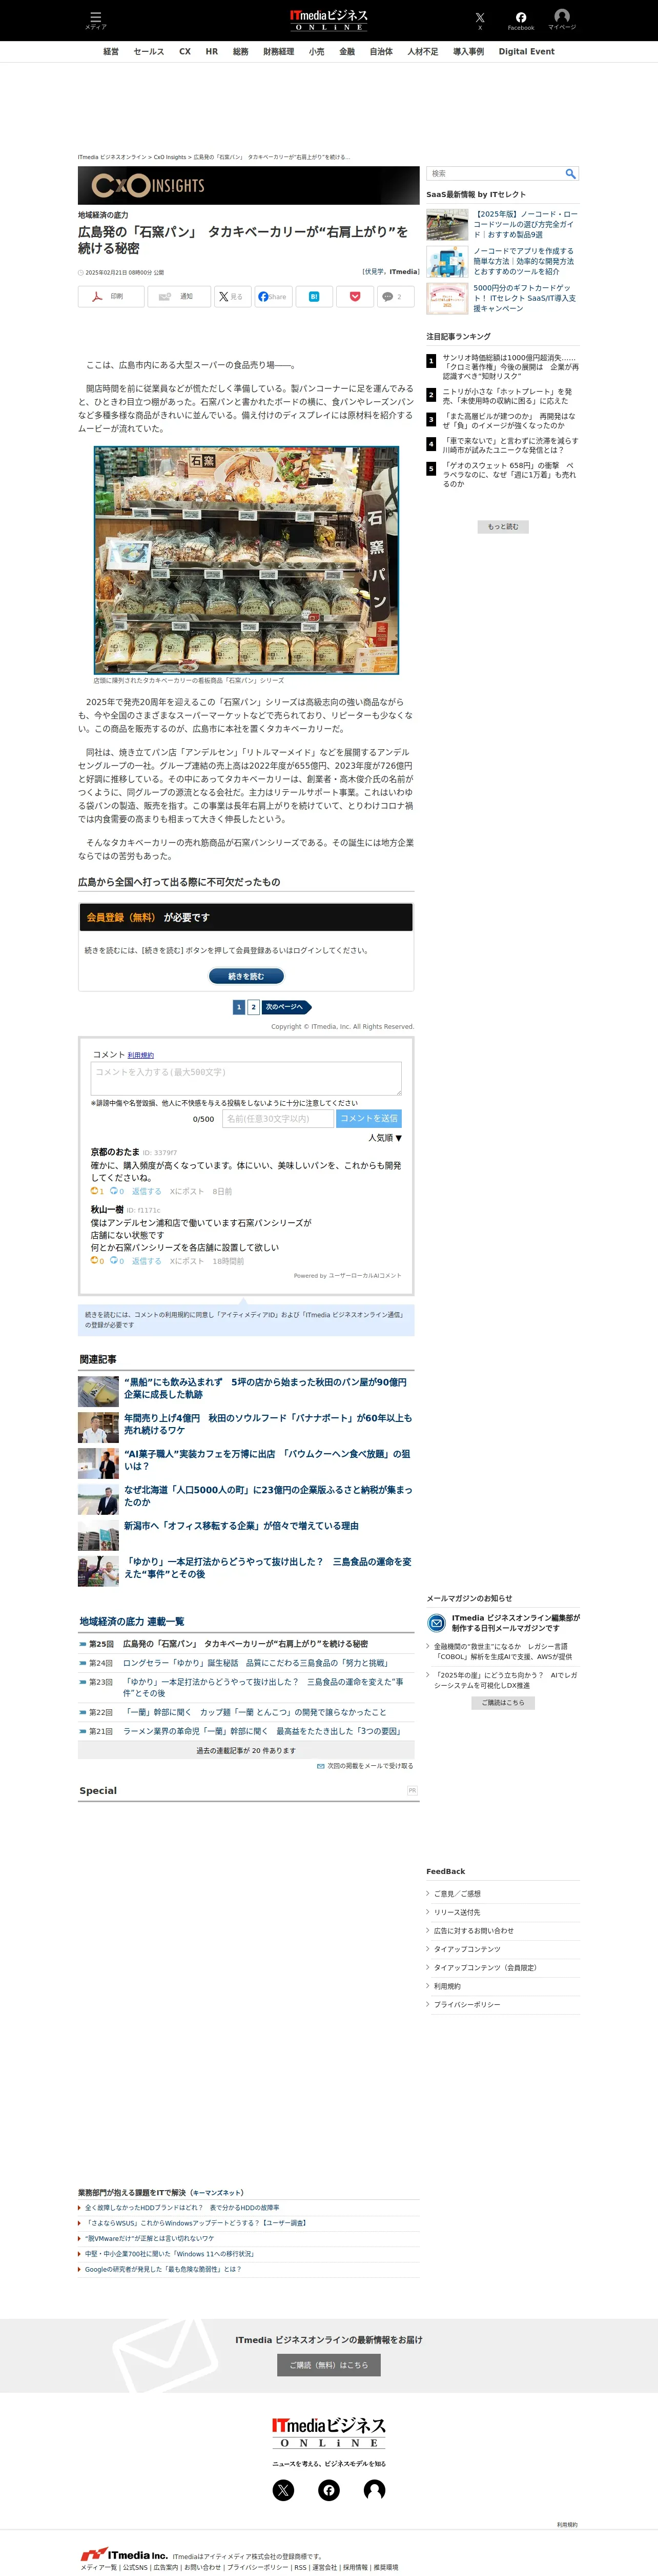
Task: Click Xにポスト on the 秋山一樹 comment
Action: point(187,1261)
